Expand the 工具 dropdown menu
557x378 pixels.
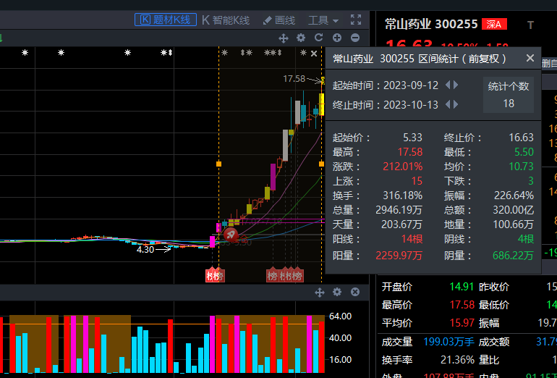[323, 20]
